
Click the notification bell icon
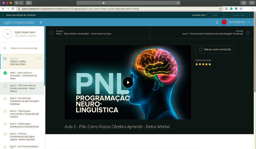217,22
